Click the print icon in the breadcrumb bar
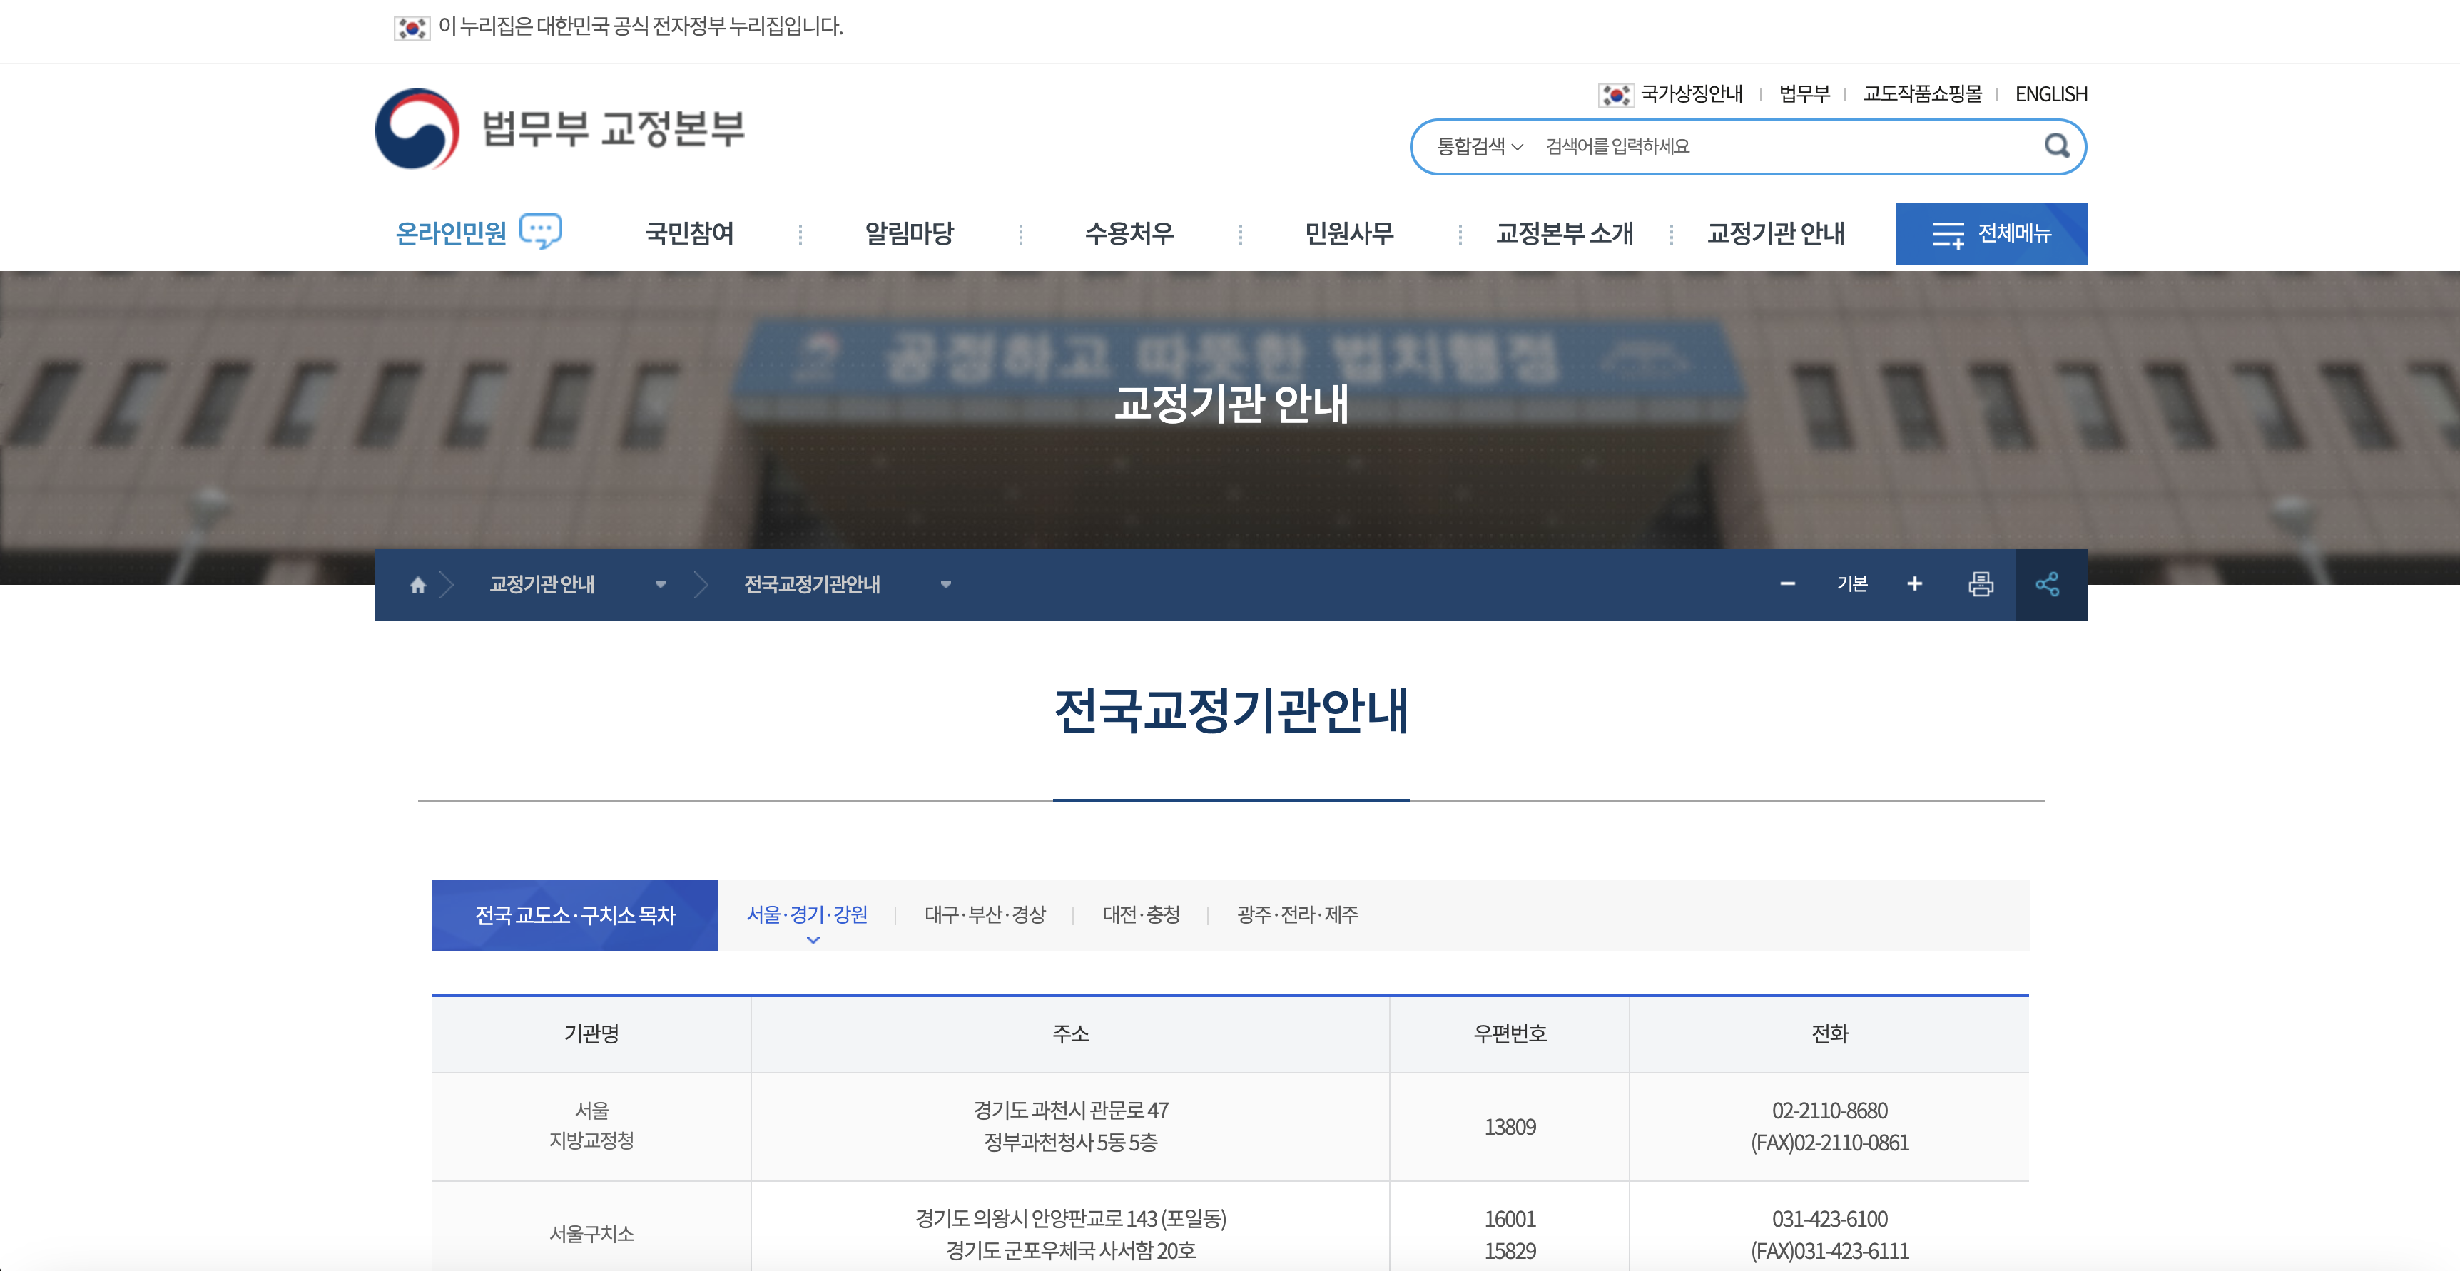This screenshot has height=1271, width=2460. pyautogui.click(x=1983, y=584)
